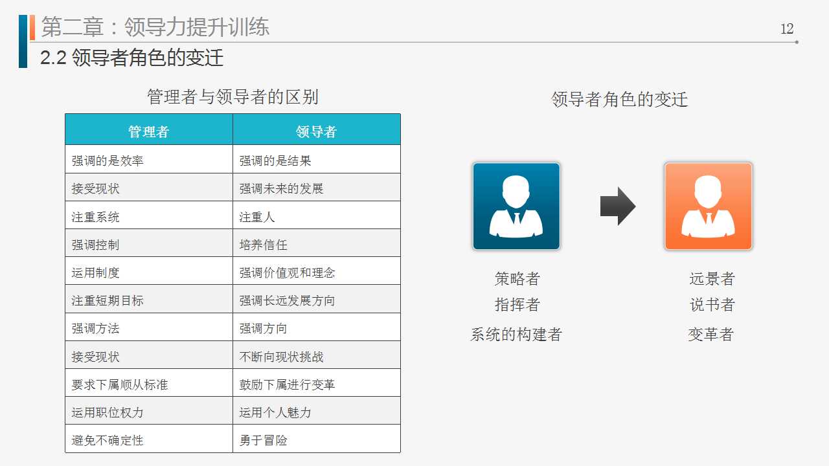Click the label 说书者

pos(712,305)
